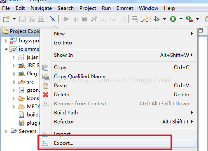The image size is (208, 151).
Task: Click the Debug bug icon
Action: coord(157,19)
